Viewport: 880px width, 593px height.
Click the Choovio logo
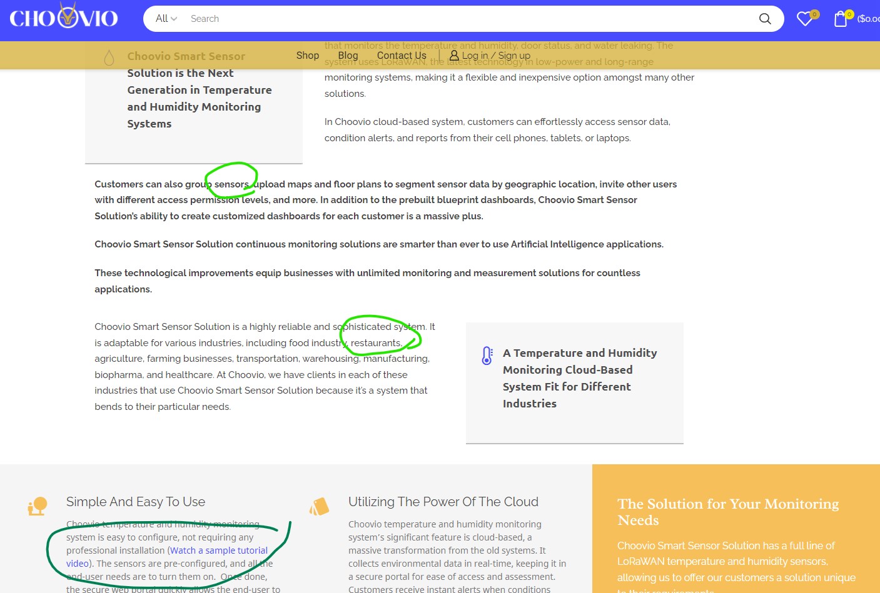point(63,16)
